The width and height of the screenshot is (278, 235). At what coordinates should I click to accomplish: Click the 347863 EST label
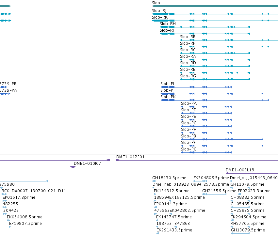[x=182, y=224]
